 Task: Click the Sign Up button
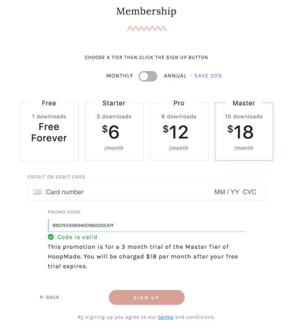(x=147, y=297)
